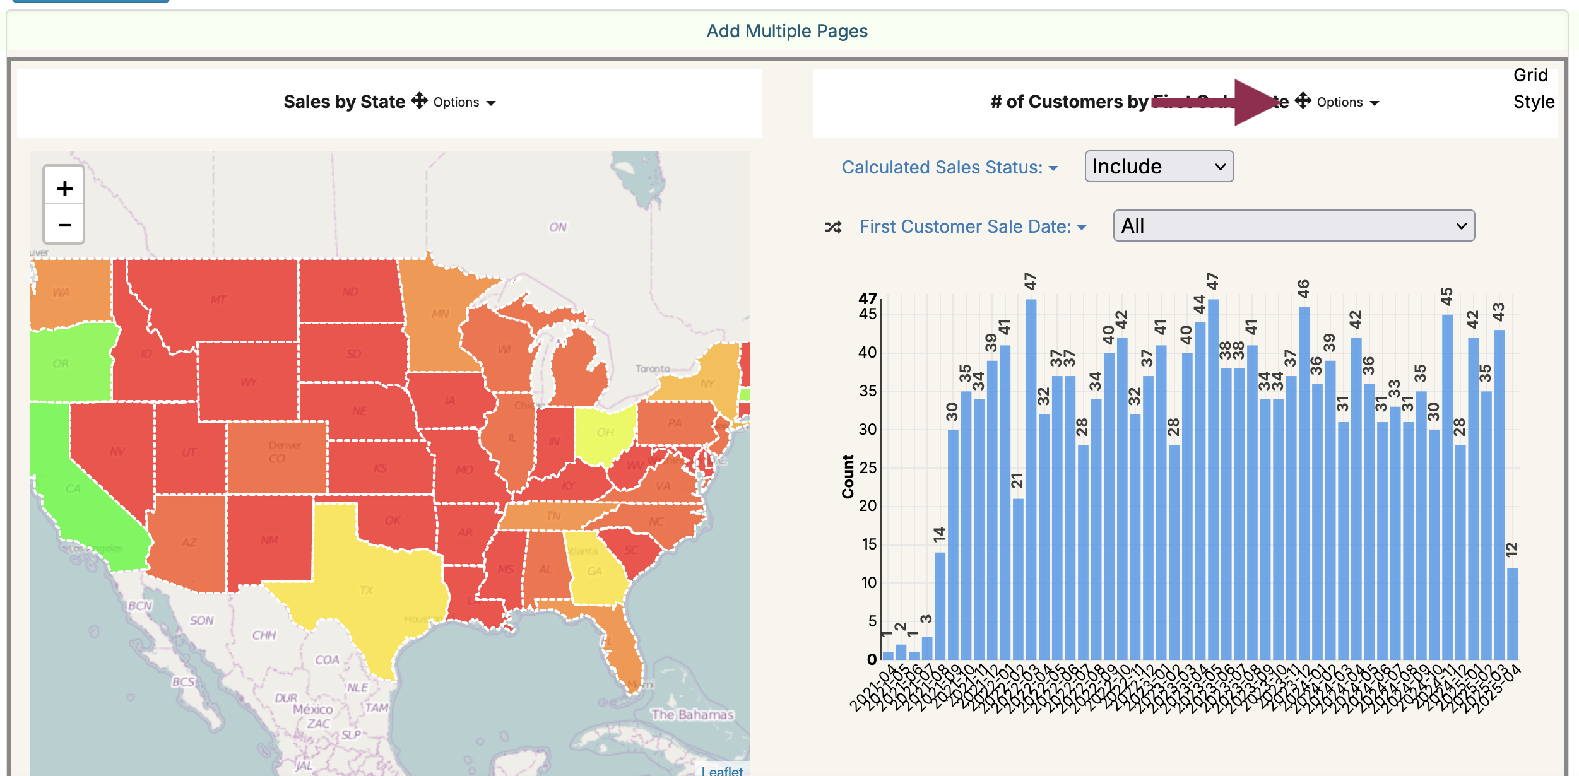Screen dimensions: 1579x776
Task: Zoom out on the map
Action: [x=64, y=225]
